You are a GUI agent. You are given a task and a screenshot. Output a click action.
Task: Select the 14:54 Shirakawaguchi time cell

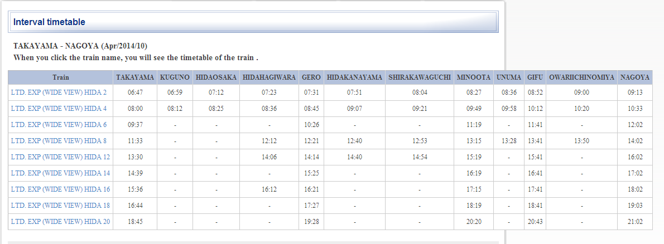(420, 157)
